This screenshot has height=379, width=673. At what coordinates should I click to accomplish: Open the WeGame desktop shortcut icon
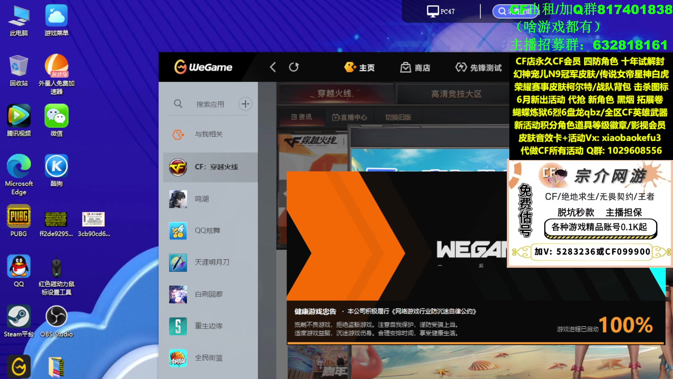coord(19,367)
